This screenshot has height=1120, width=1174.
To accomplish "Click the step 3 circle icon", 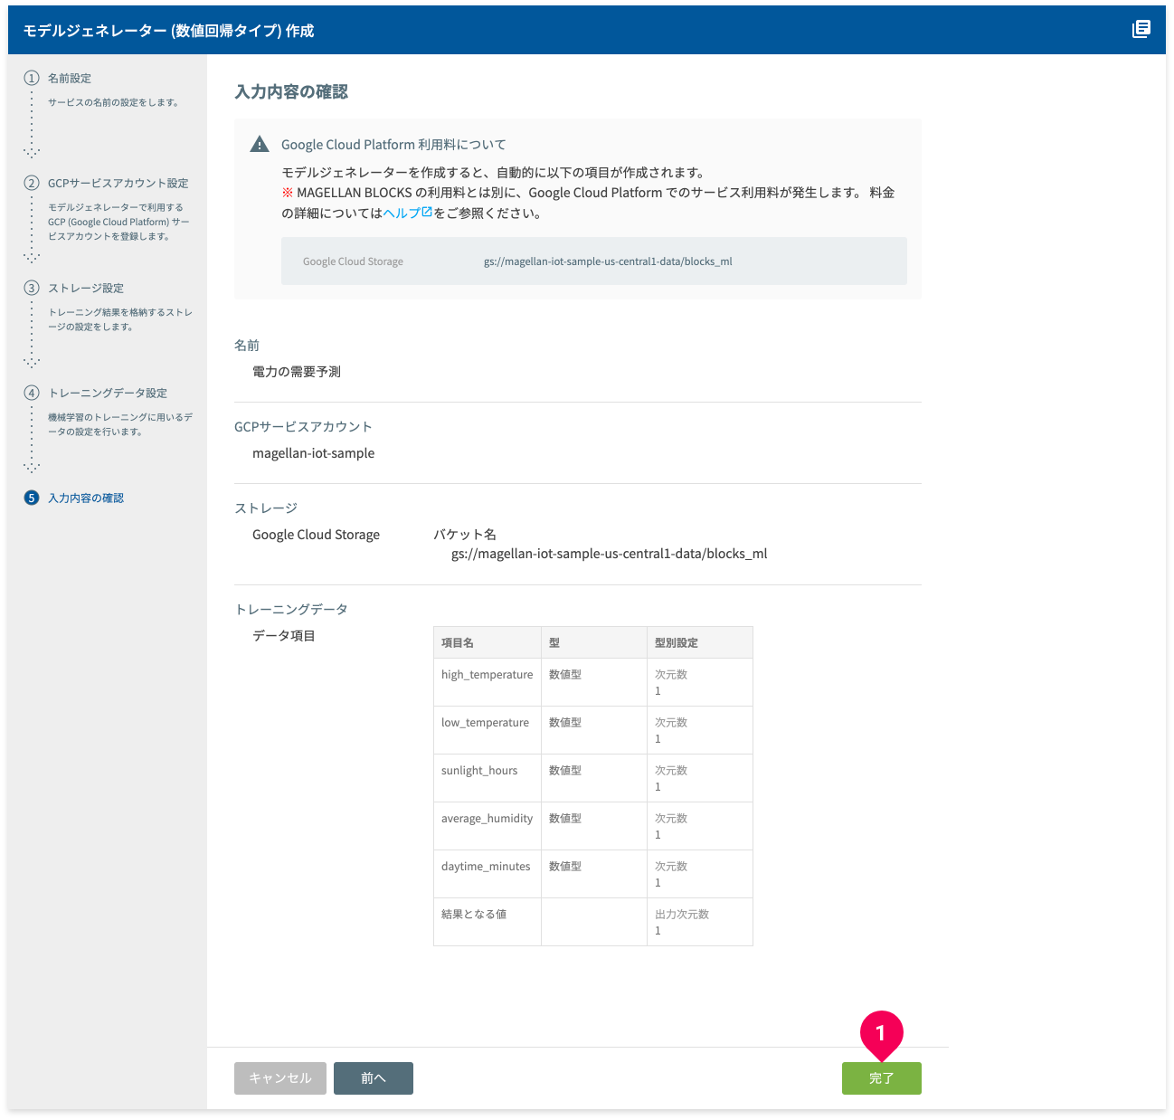I will pos(32,288).
